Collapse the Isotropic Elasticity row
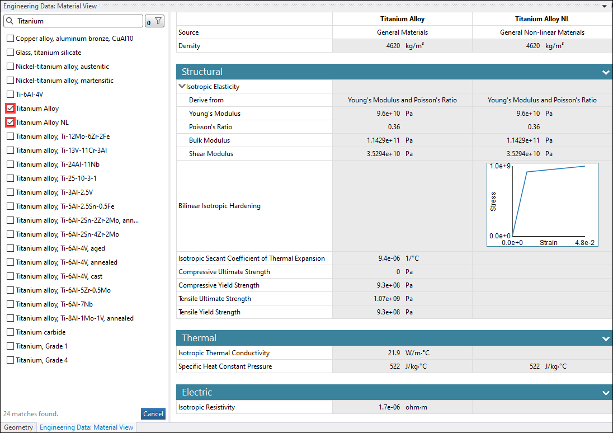The image size is (613, 433). tap(182, 87)
